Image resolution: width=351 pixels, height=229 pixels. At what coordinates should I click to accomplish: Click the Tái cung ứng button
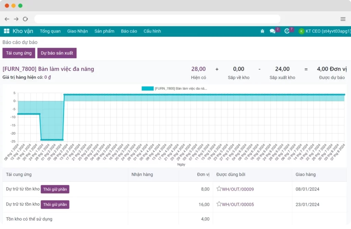point(19,53)
